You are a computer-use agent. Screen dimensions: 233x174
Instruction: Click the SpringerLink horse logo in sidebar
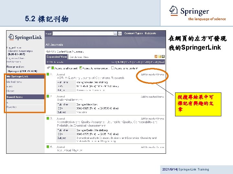coord(11,37)
